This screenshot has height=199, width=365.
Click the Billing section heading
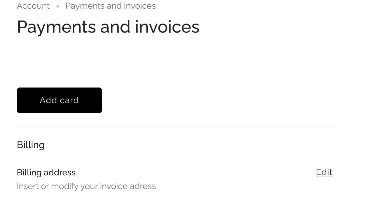click(x=31, y=145)
